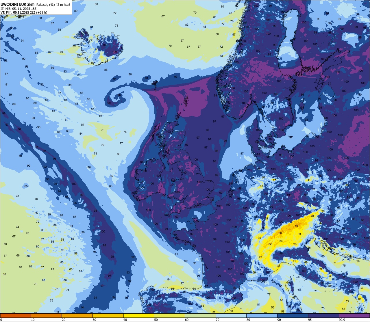Click the map value '34' in the yellow area
Viewport: 370px width, 322px height.
coord(281,241)
